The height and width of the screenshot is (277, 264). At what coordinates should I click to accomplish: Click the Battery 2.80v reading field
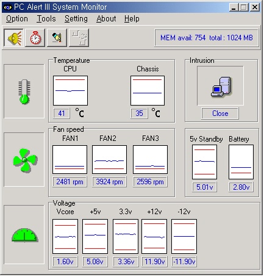[241, 187]
